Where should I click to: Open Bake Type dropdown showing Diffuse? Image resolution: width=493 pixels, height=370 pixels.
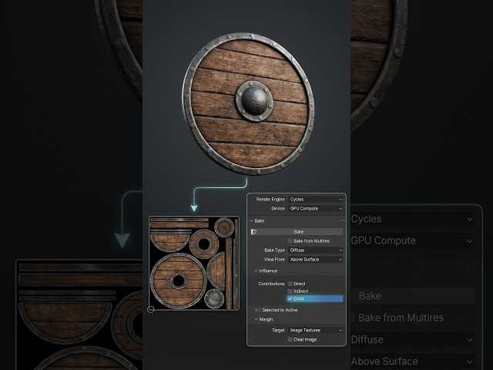pos(316,251)
